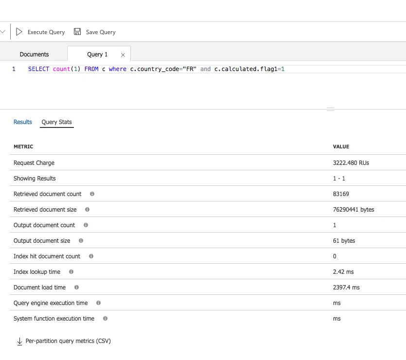Click the download arrow for per-partition metrics
This screenshot has width=406, height=360.
[19, 341]
